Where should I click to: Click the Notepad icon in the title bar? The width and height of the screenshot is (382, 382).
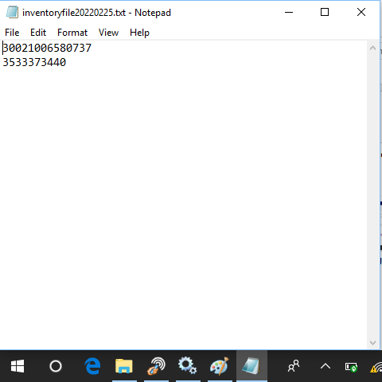[12, 12]
